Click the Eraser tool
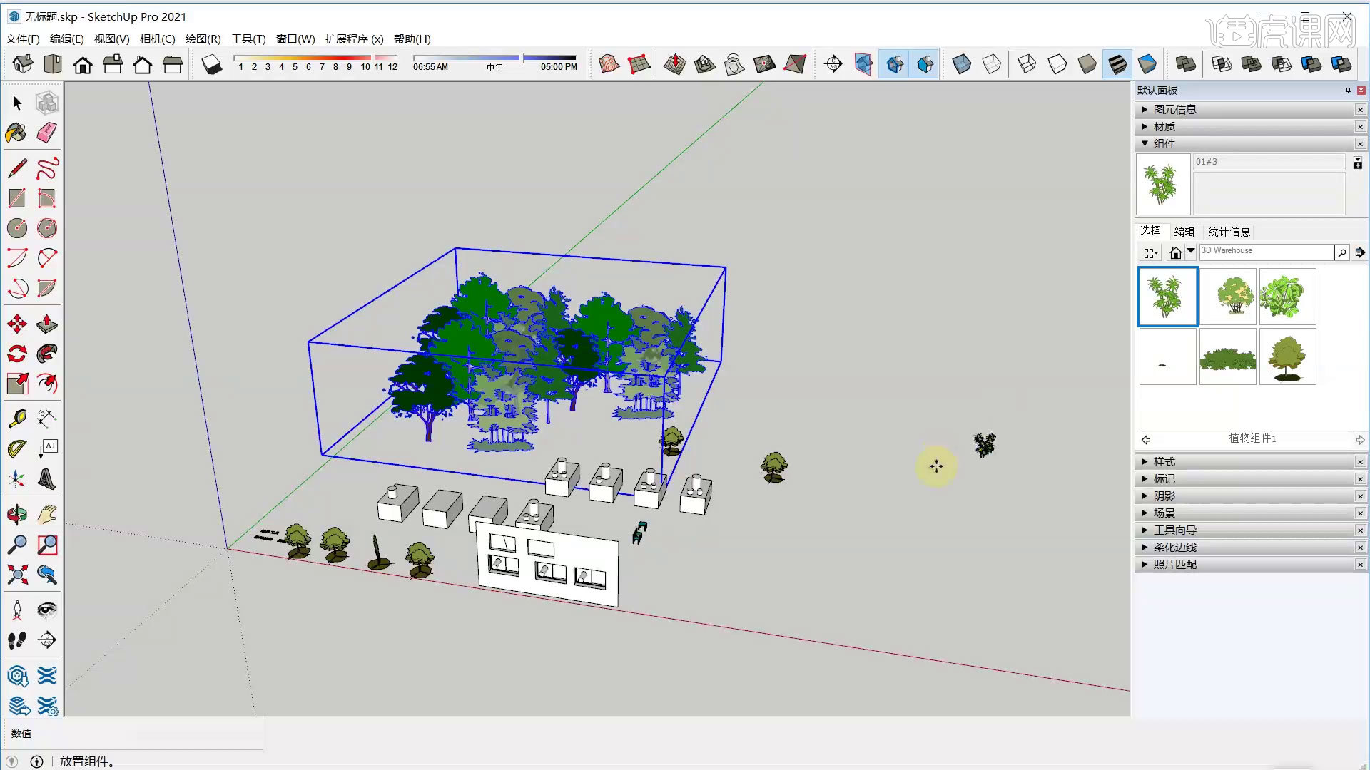The height and width of the screenshot is (770, 1370). [x=46, y=133]
